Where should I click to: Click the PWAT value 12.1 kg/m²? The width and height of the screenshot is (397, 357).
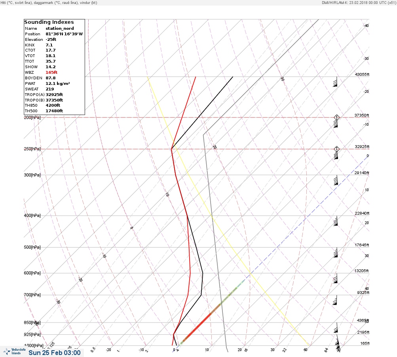tap(58, 83)
